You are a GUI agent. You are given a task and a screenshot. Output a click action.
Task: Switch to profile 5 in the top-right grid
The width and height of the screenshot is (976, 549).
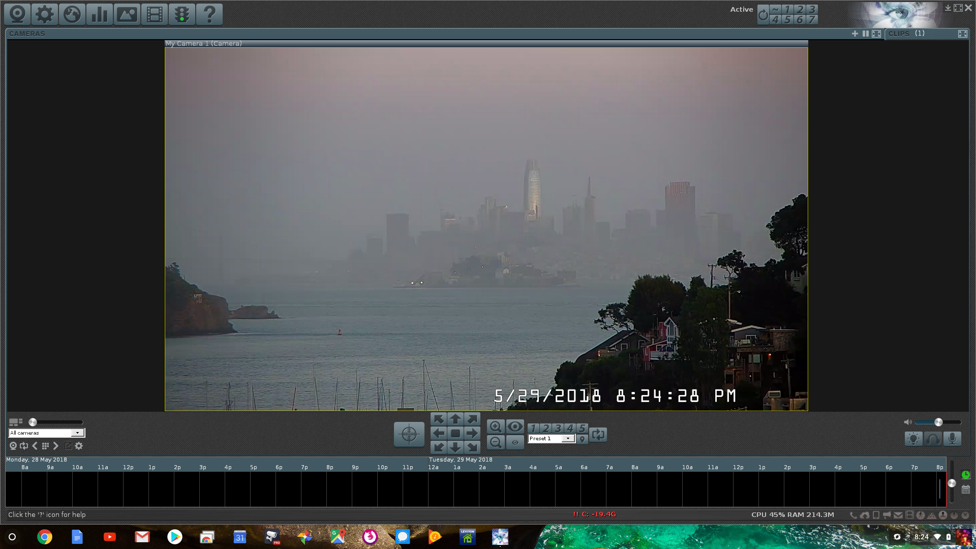[787, 20]
